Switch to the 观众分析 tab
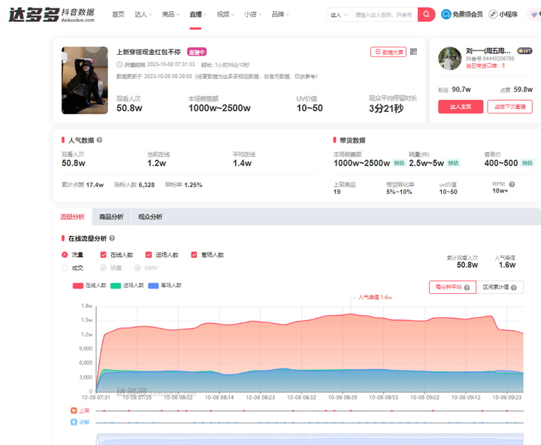The image size is (541, 445). (x=150, y=216)
